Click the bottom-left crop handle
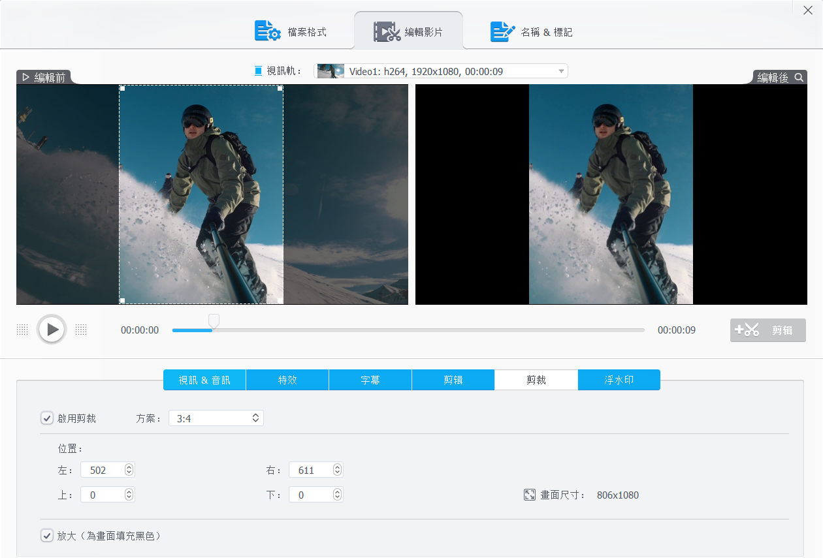Viewport: 823px width, 558px height. pos(121,301)
